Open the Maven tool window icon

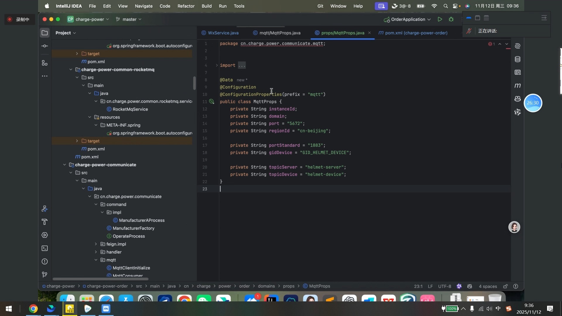[x=518, y=86]
